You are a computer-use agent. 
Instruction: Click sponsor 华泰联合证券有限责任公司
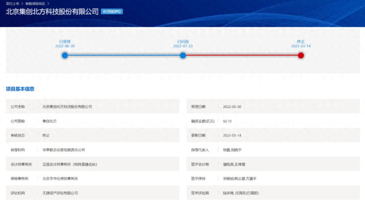coord(64,150)
